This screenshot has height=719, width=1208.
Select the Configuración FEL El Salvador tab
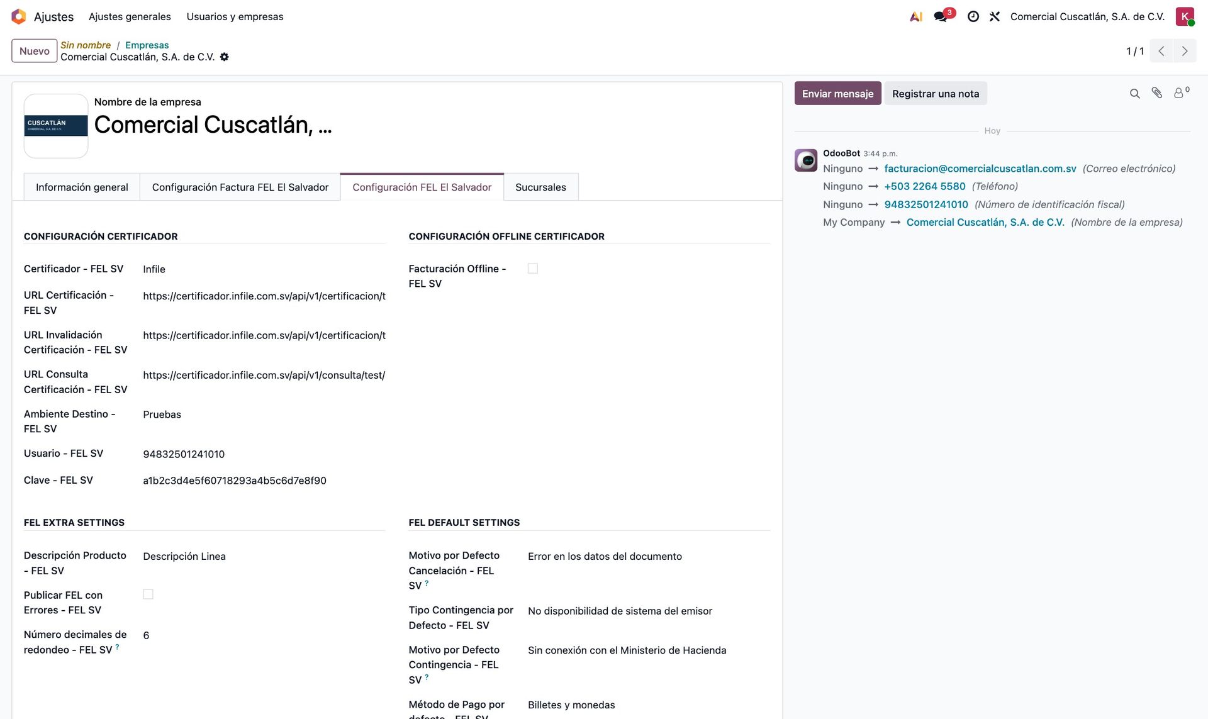(x=422, y=187)
